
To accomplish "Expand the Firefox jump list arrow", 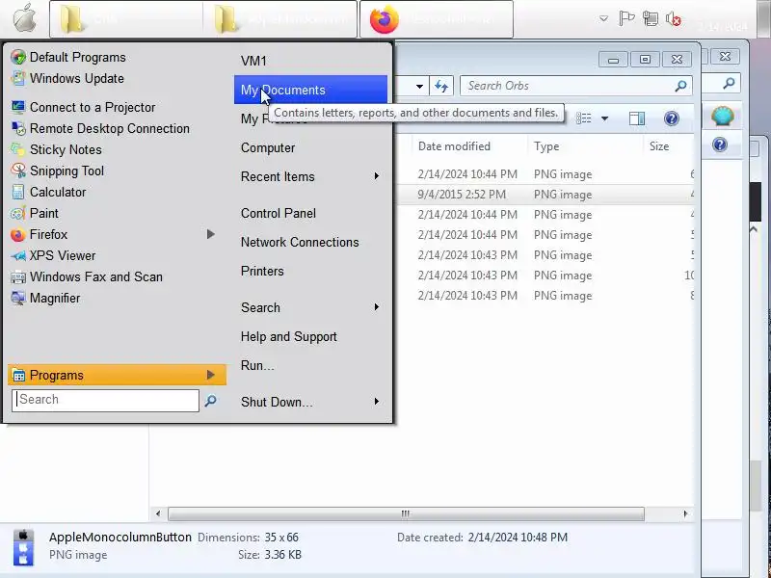I will [210, 234].
